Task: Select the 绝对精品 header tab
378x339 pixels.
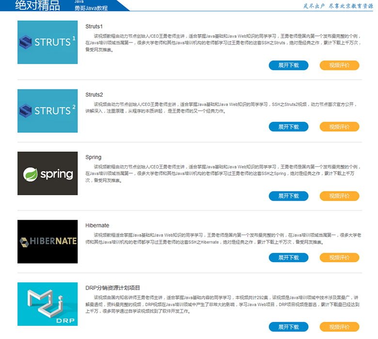Action: [38, 5]
